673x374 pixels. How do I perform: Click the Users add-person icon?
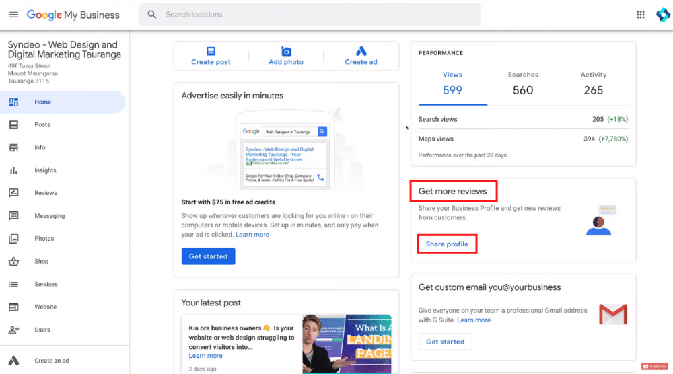(x=13, y=330)
